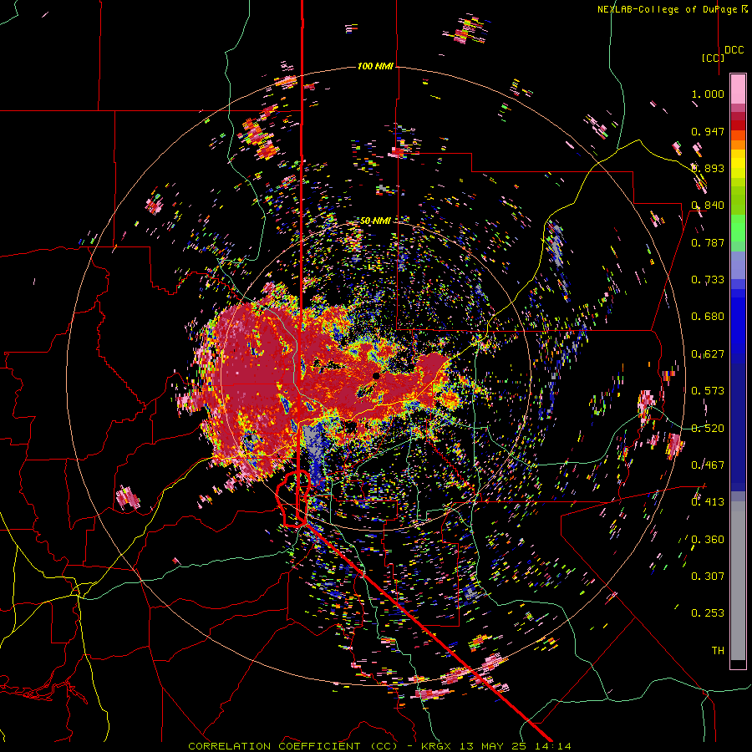The height and width of the screenshot is (752, 752).
Task: Click the red warning polygon outline
Action: coord(293,499)
